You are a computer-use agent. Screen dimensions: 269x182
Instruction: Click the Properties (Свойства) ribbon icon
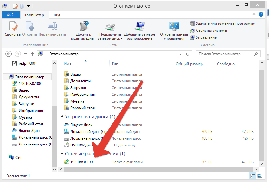click(x=13, y=29)
